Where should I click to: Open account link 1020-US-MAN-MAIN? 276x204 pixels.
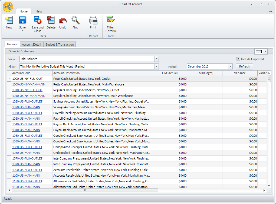click(x=26, y=107)
